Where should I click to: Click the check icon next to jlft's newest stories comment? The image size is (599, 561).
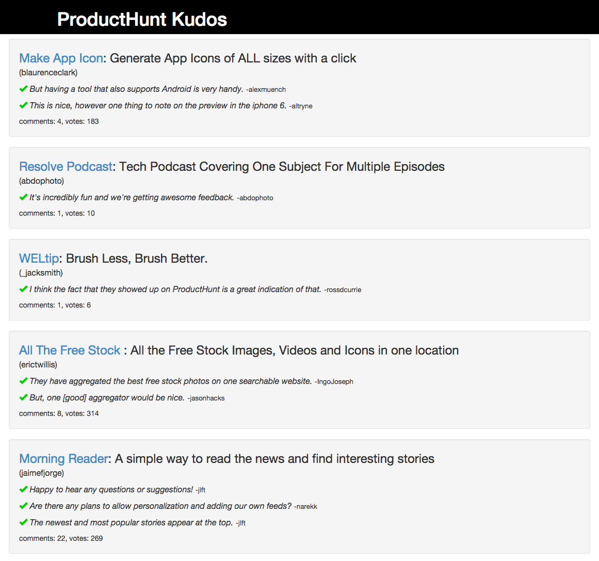[23, 522]
